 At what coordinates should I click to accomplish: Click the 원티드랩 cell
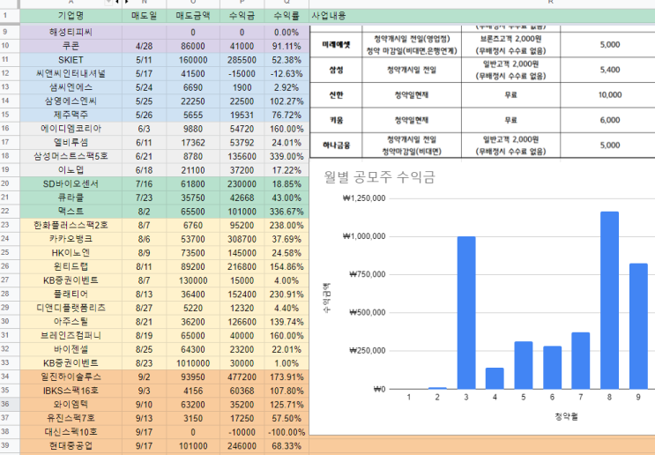click(71, 266)
